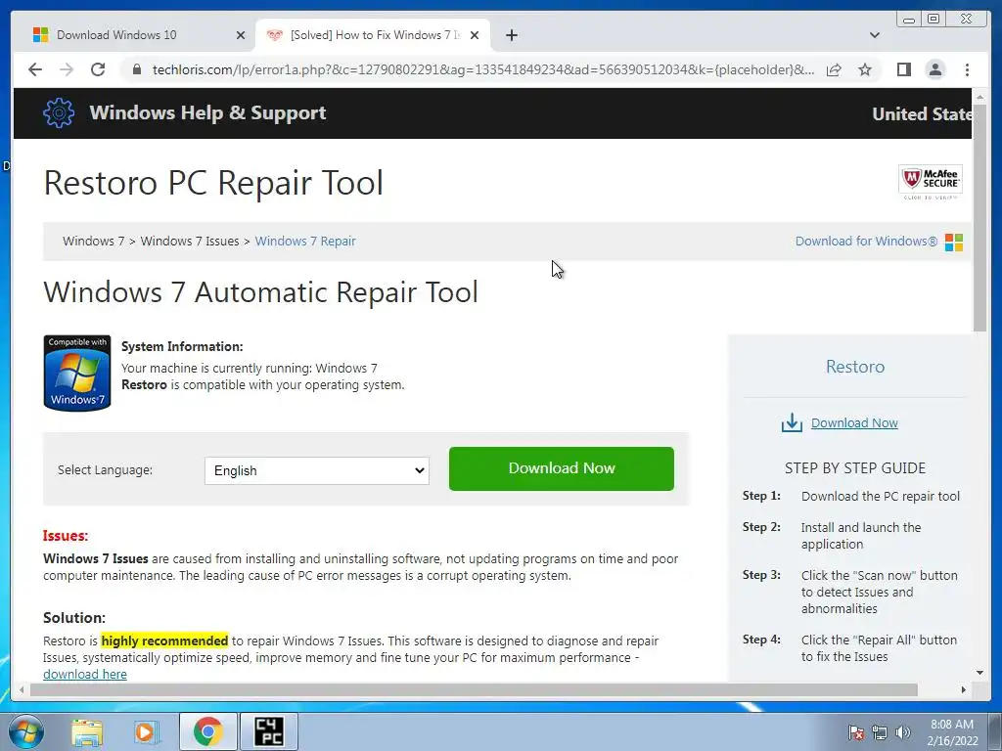The height and width of the screenshot is (751, 1002).
Task: Click the padlock site info icon
Action: point(136,69)
